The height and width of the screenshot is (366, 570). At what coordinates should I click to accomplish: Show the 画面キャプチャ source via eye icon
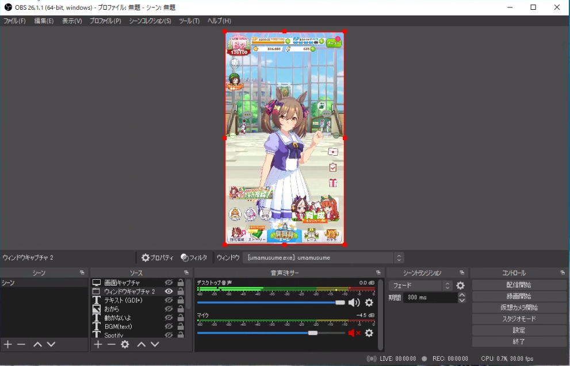(169, 283)
